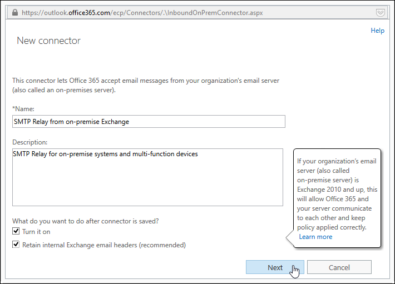Open the Help link
This screenshot has width=395, height=284.
click(x=377, y=31)
